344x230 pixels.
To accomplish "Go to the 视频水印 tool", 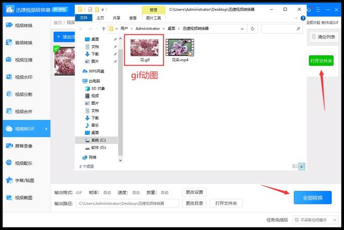I will tap(23, 77).
